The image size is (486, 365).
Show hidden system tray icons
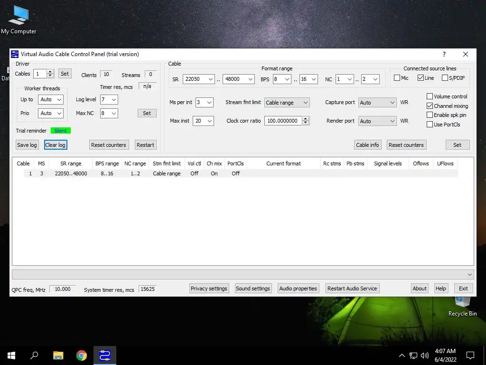coord(402,355)
